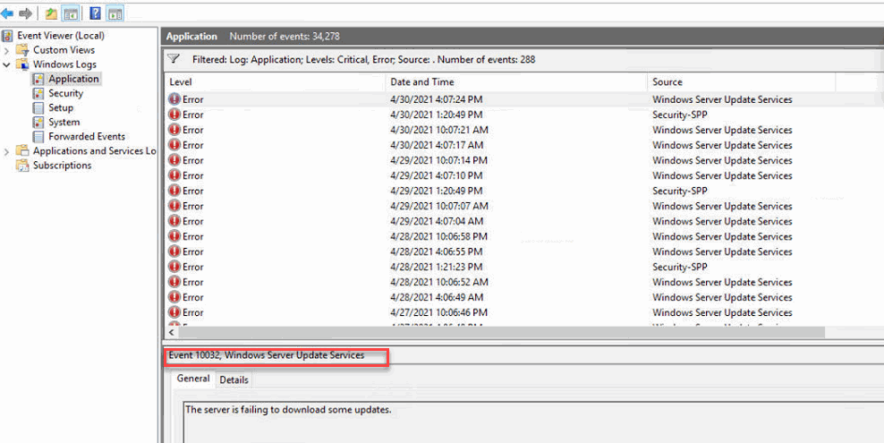Viewport: 884px width, 443px height.
Task: Select the error at 4/28/2021 10:06:52 AM
Action: (523, 283)
